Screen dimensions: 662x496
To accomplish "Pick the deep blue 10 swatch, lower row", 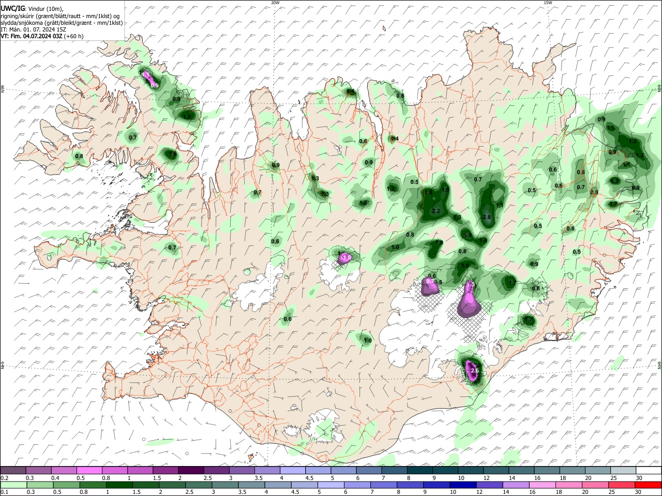I will click(x=463, y=485).
